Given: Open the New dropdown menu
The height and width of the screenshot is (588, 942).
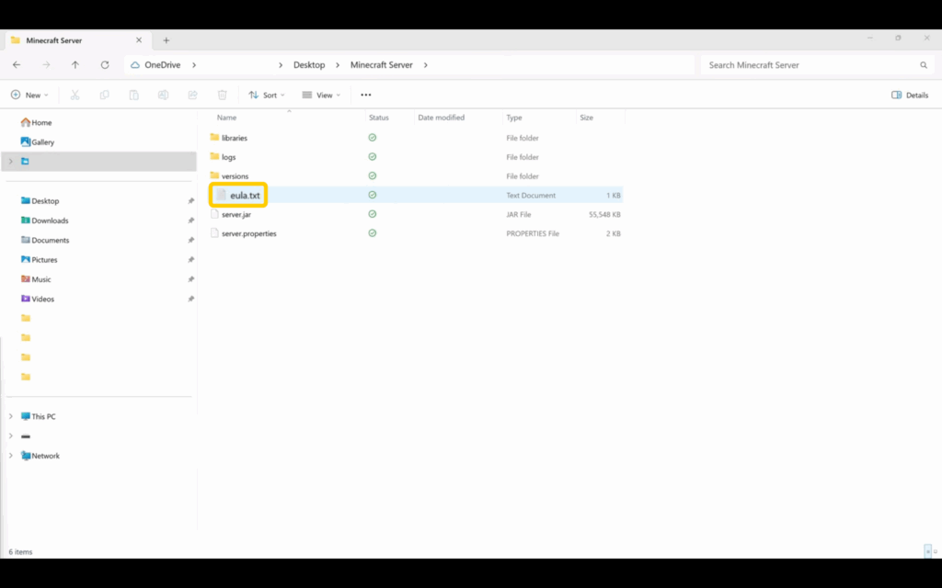Looking at the screenshot, I should (x=29, y=95).
